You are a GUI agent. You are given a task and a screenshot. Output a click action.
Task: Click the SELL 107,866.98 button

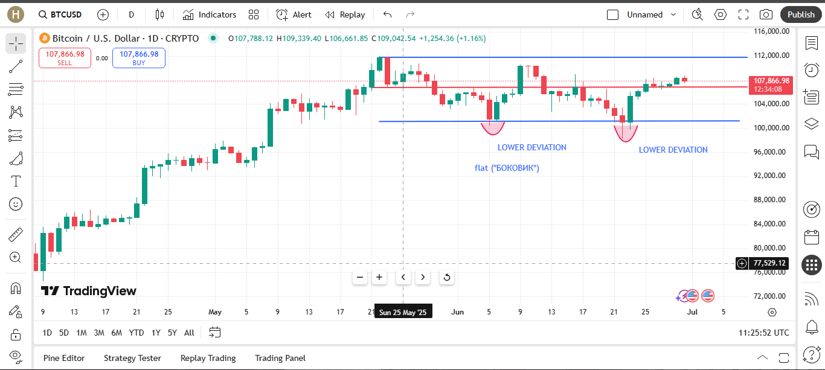click(x=65, y=58)
